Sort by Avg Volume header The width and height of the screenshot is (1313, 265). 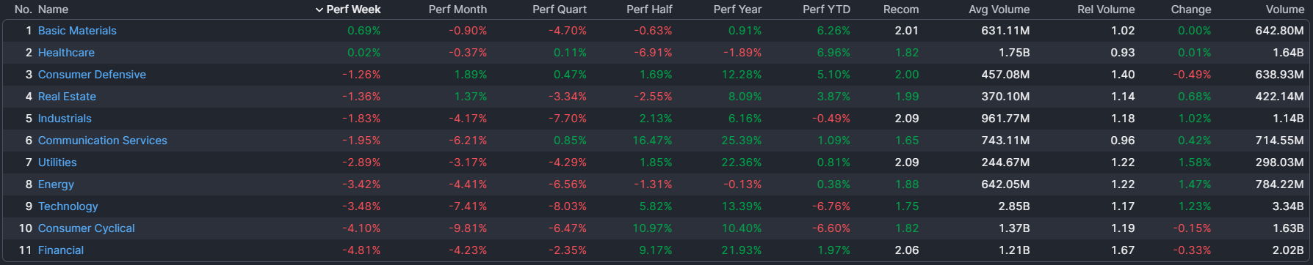tap(999, 10)
